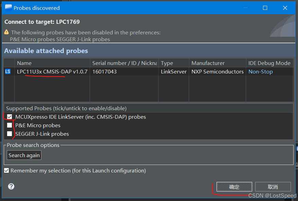This screenshot has width=298, height=201.
Task: Sort by the Name column header
Action: coord(52,63)
